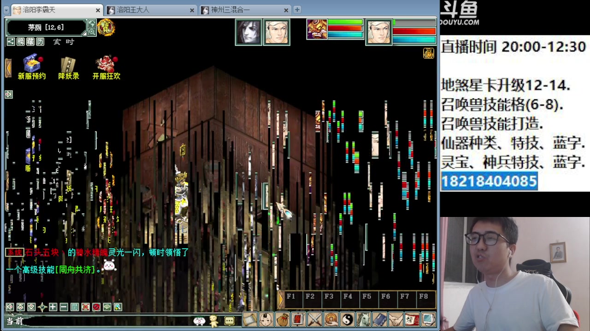Switch to the 洛阳李霸天 tab
The image size is (590, 331).
56,10
